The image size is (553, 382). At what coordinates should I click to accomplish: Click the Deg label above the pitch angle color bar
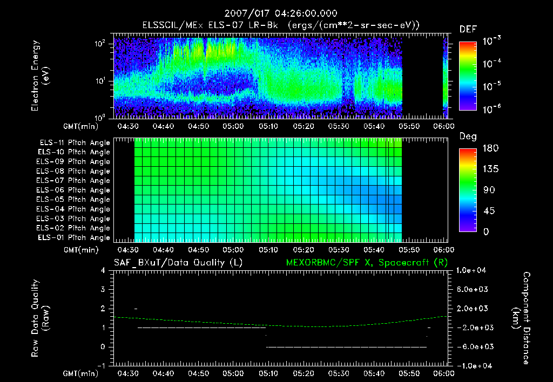[x=468, y=137]
